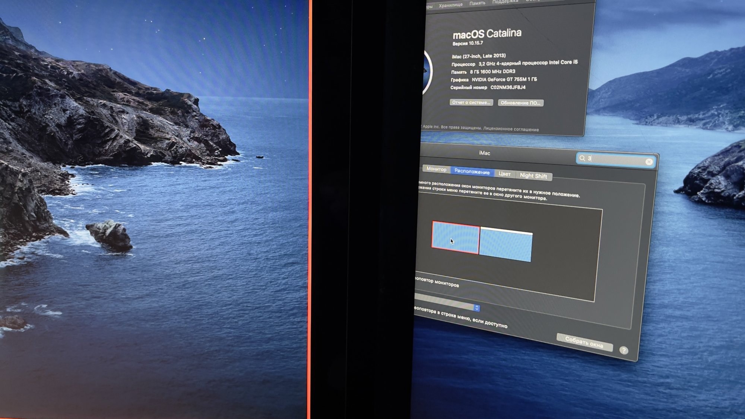The height and width of the screenshot is (419, 745).
Task: Switch to the Монитор tab
Action: tap(436, 169)
